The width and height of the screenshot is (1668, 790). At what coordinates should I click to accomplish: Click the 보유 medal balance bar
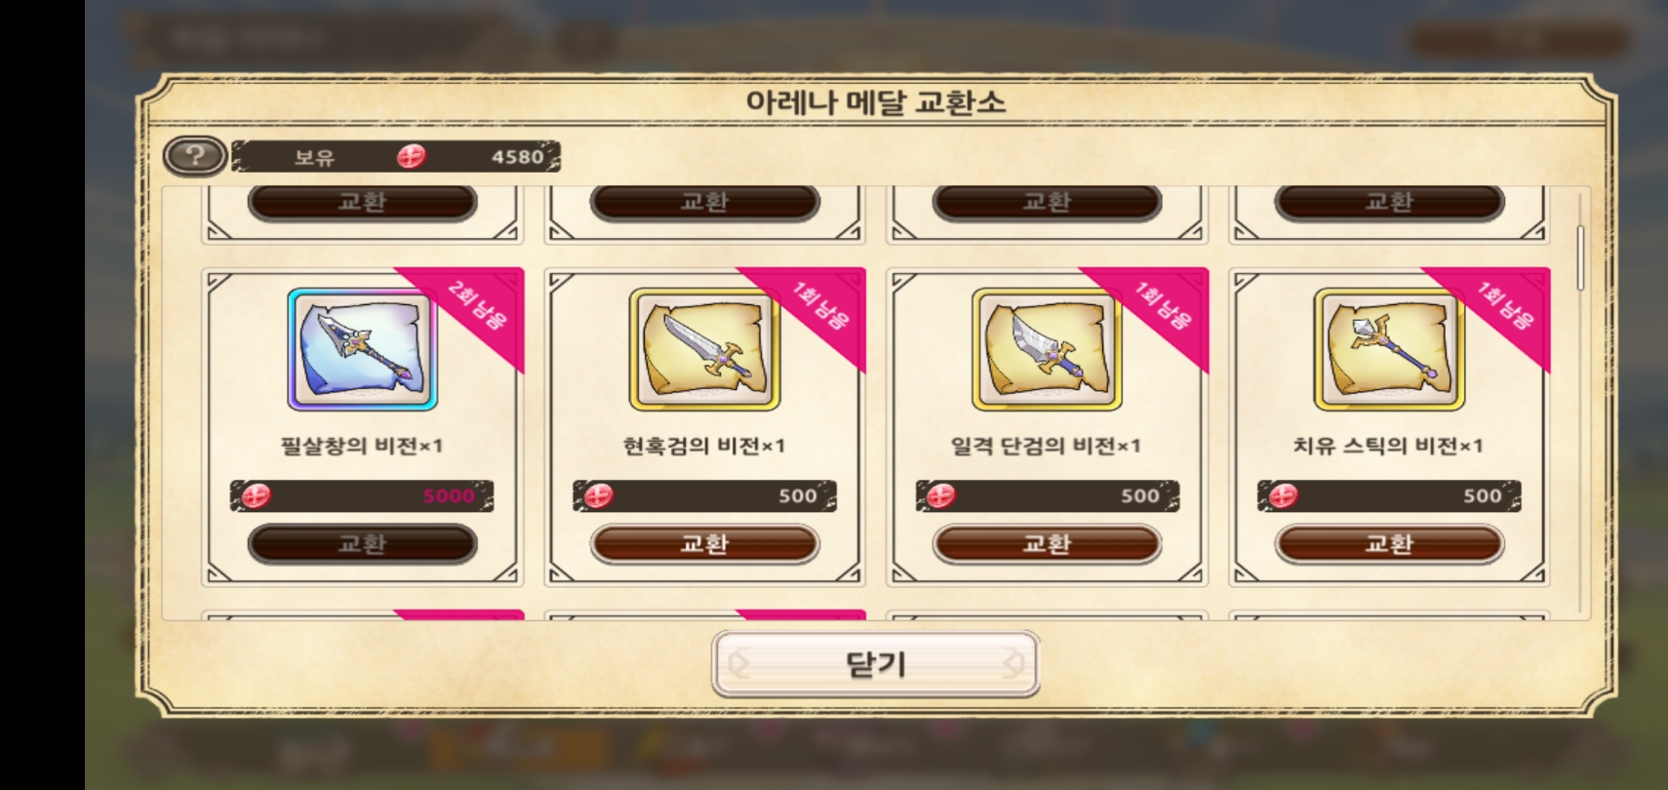click(396, 156)
